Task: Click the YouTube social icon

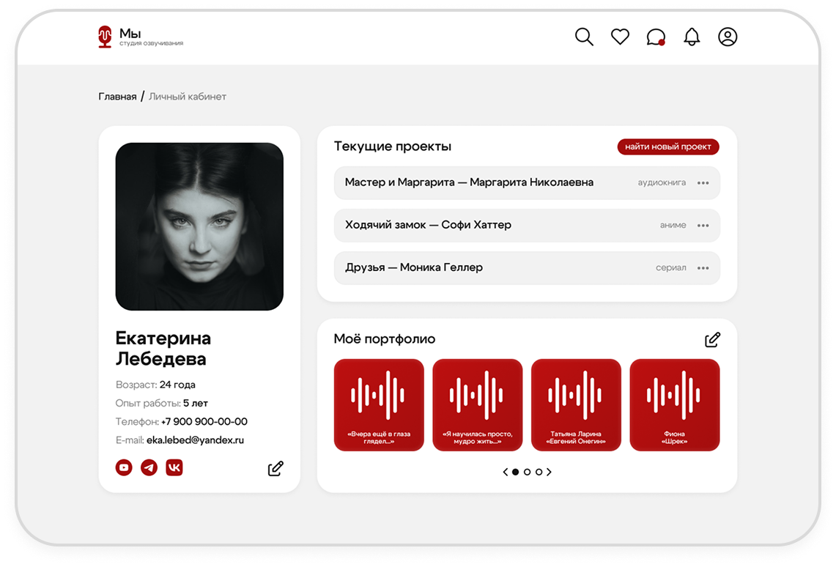Action: tap(124, 467)
